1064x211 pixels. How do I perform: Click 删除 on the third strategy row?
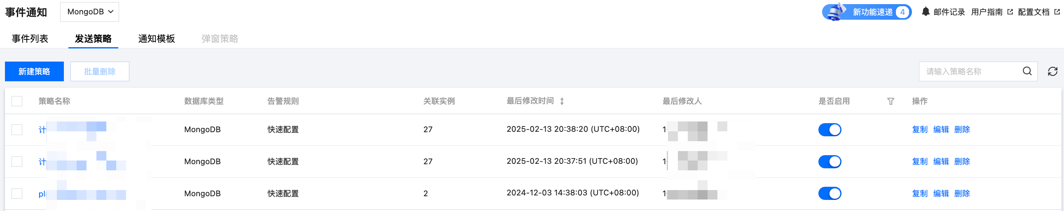pos(961,193)
